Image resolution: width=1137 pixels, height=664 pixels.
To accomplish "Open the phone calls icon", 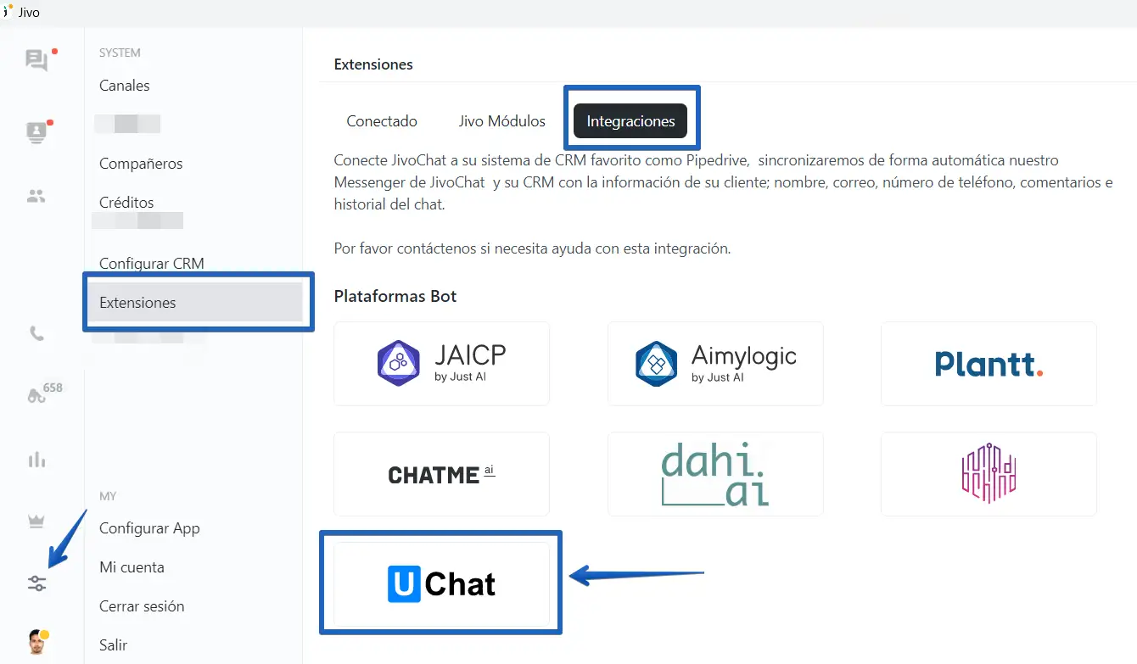I will pyautogui.click(x=36, y=333).
